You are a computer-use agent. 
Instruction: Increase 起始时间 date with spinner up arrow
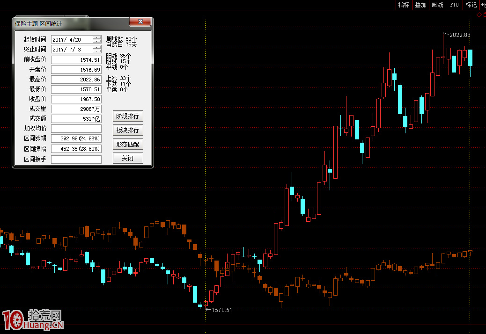coord(96,38)
